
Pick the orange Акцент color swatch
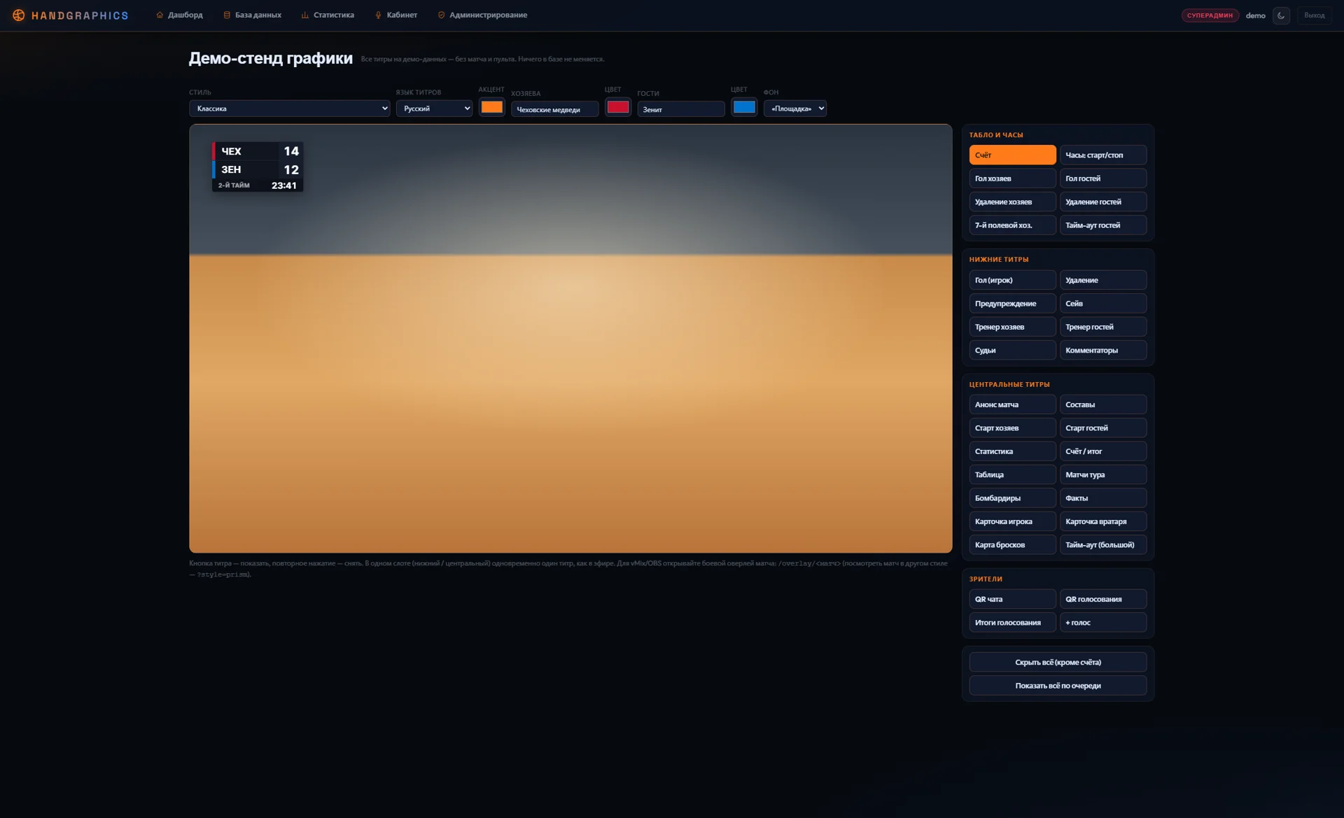click(x=491, y=107)
